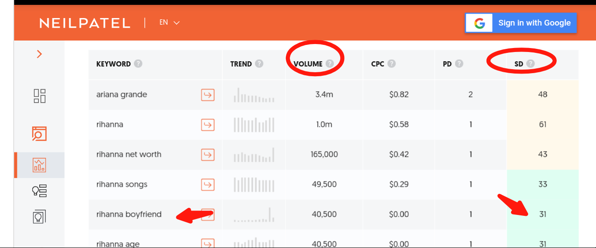
Task: Expand the sidebar with the orange chevron
Action: click(39, 54)
